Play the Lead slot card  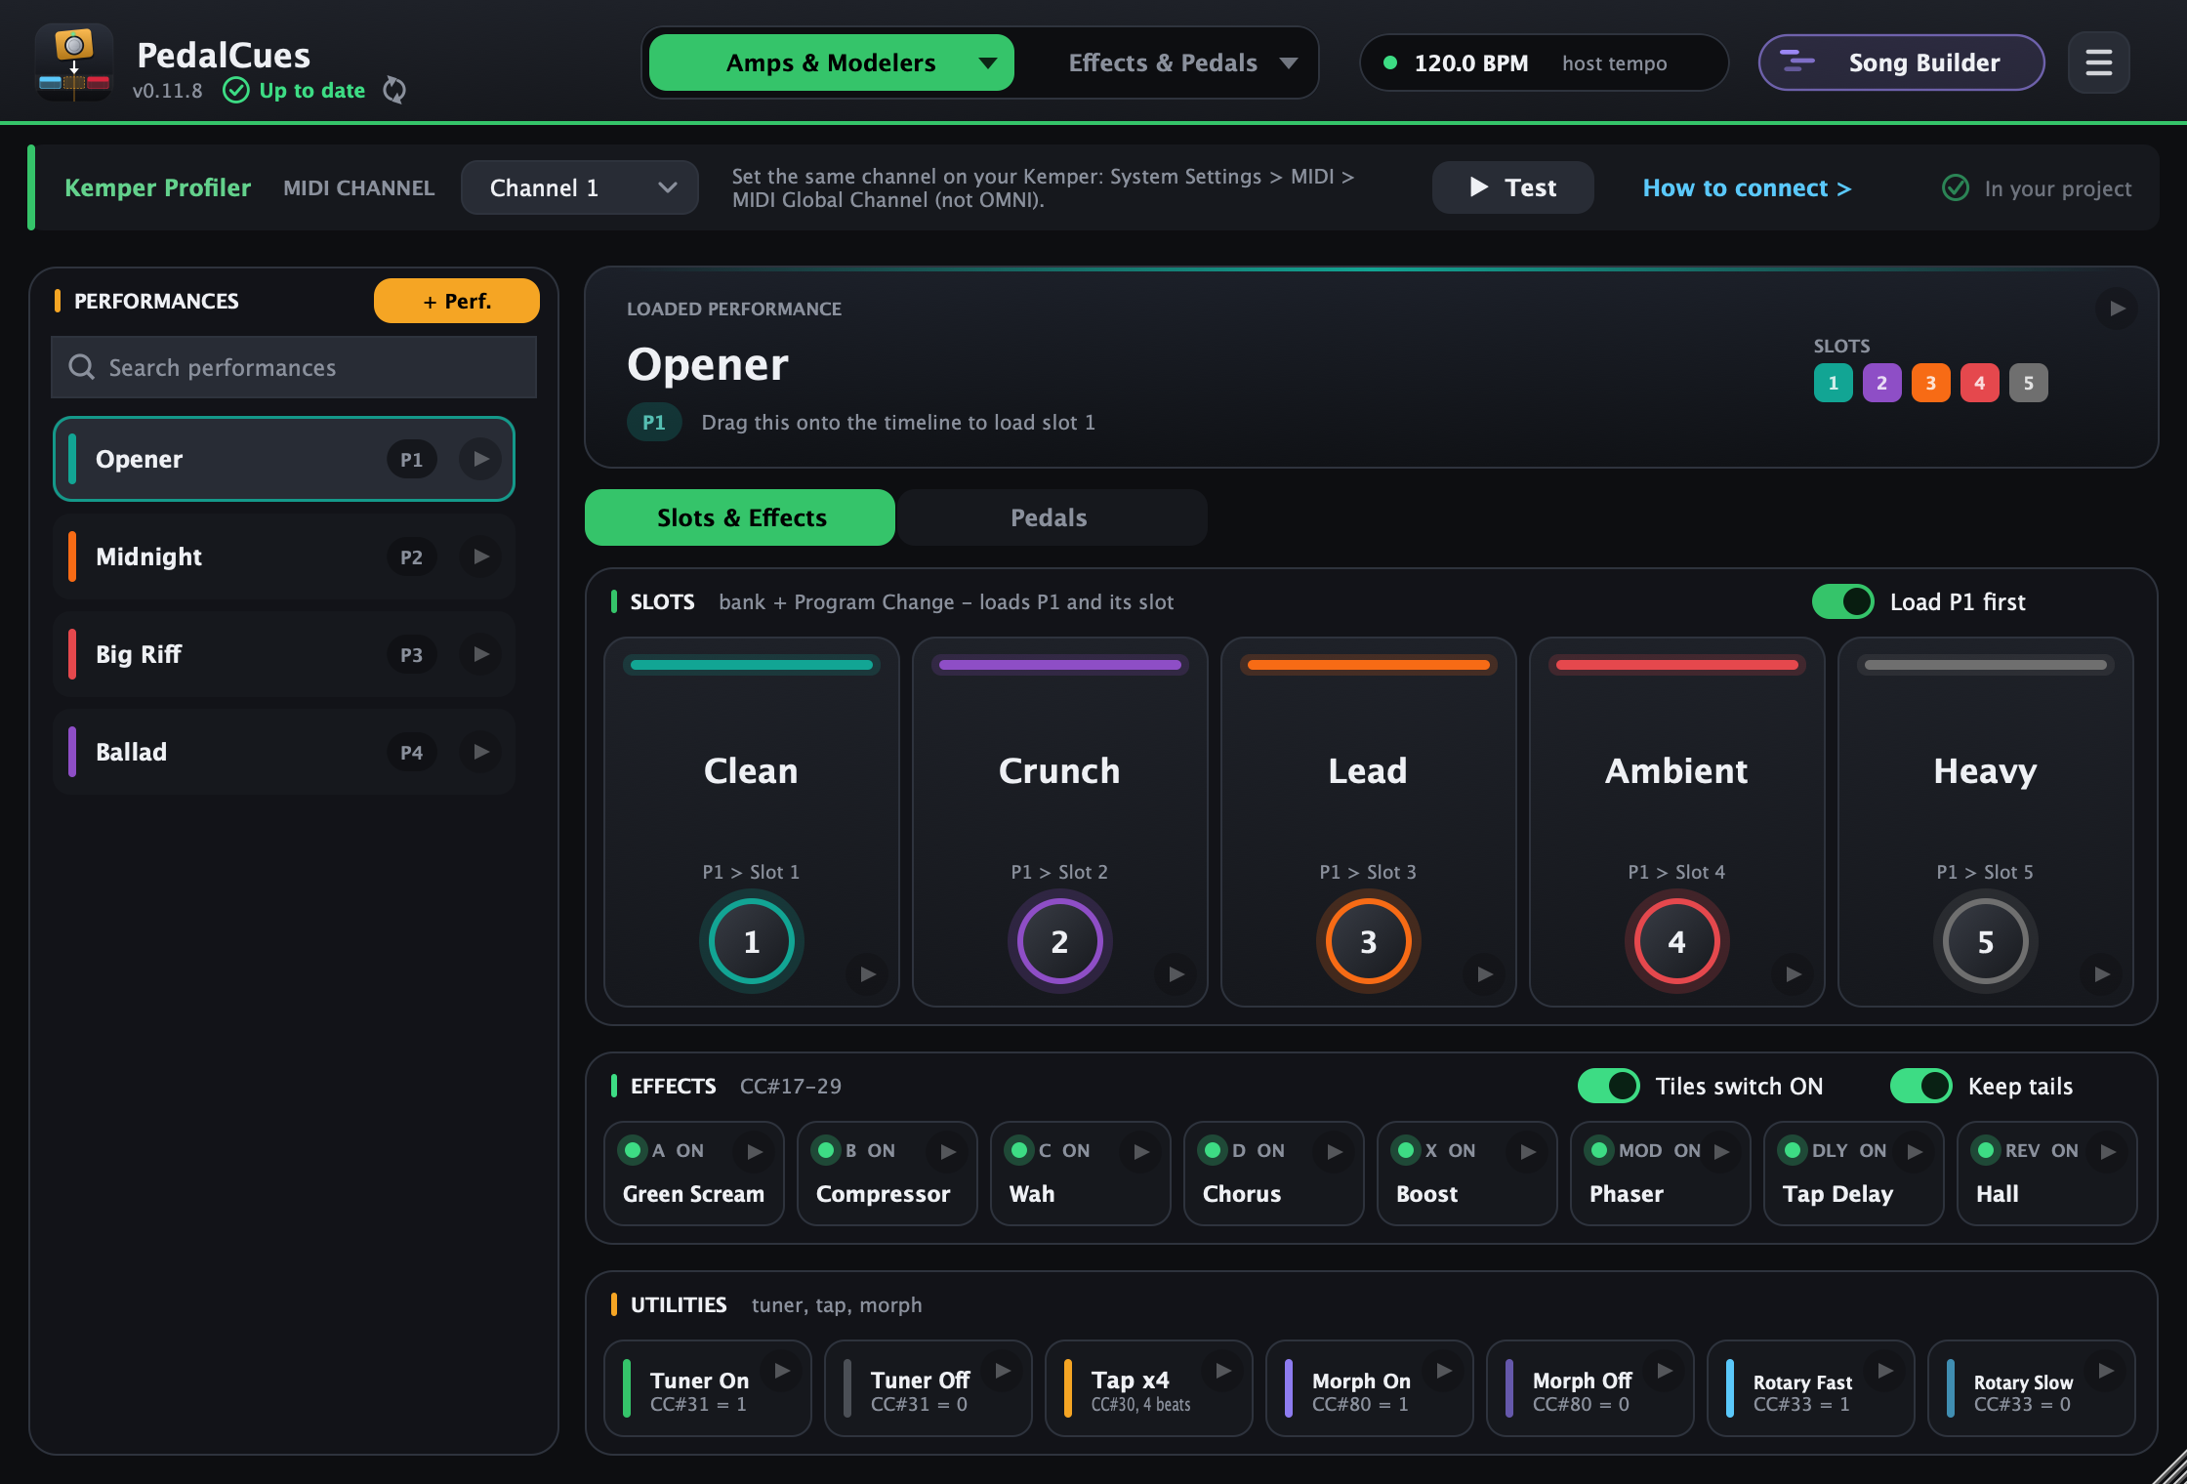1484,973
